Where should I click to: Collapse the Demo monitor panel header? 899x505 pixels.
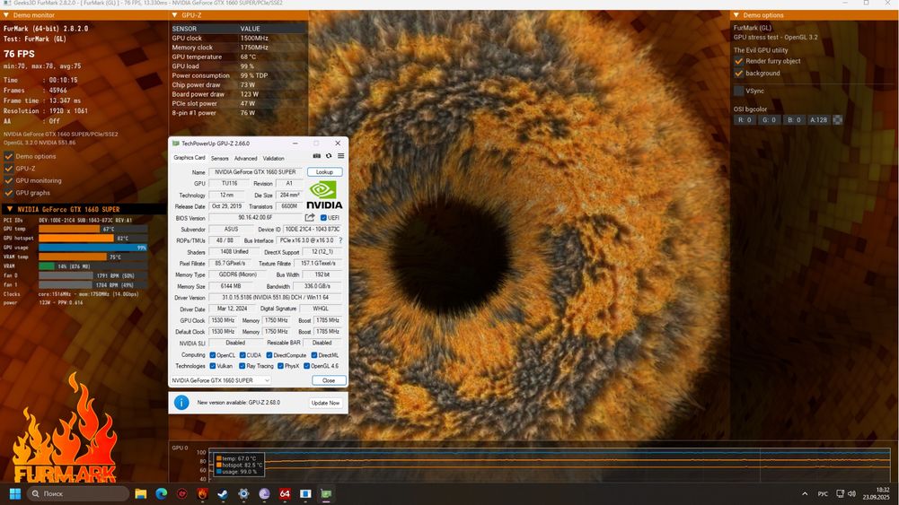coord(84,15)
